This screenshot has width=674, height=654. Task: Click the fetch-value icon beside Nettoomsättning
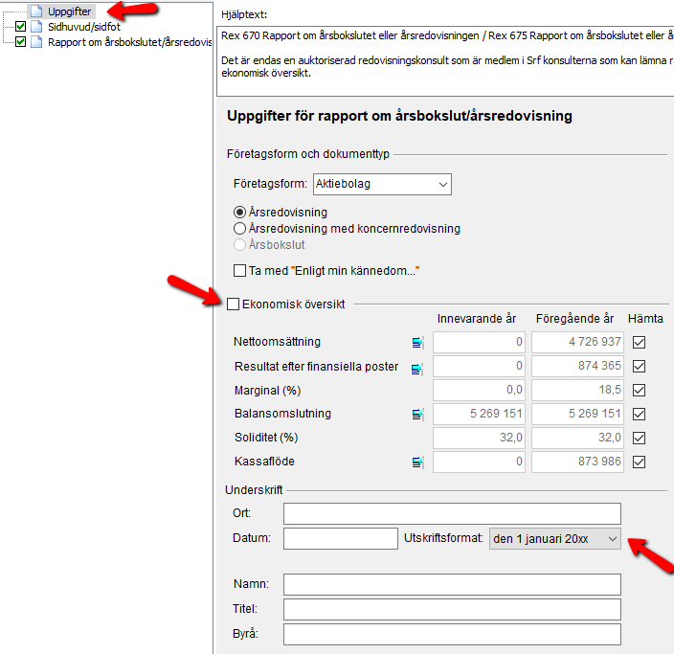(417, 342)
